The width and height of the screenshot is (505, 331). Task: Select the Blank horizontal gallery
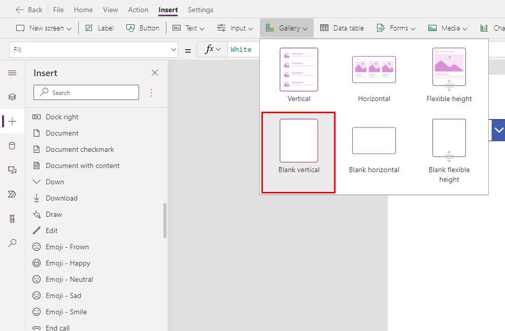[x=374, y=150]
